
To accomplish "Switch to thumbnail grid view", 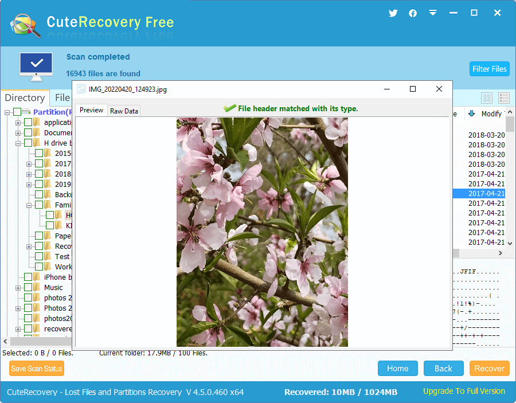I will 487,98.
